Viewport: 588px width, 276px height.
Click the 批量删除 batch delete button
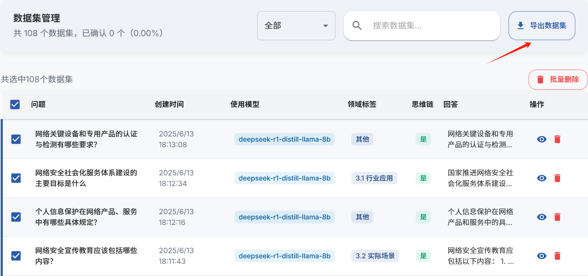click(558, 80)
